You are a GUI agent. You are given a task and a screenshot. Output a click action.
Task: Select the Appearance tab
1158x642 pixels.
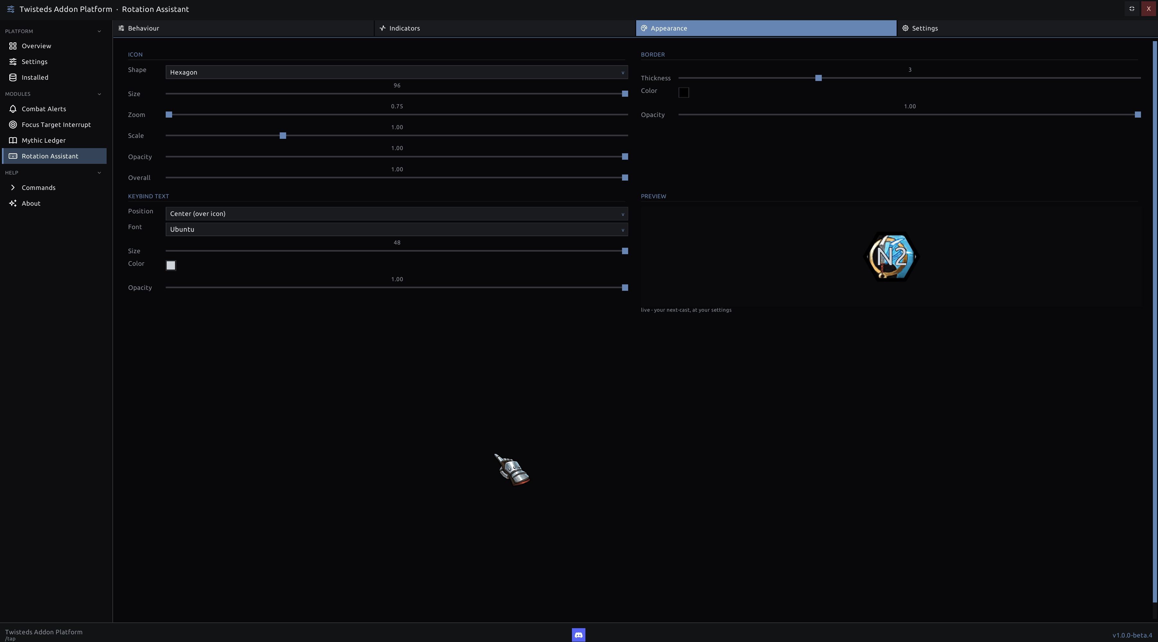(766, 28)
